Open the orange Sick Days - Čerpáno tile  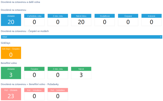pos(11,53)
